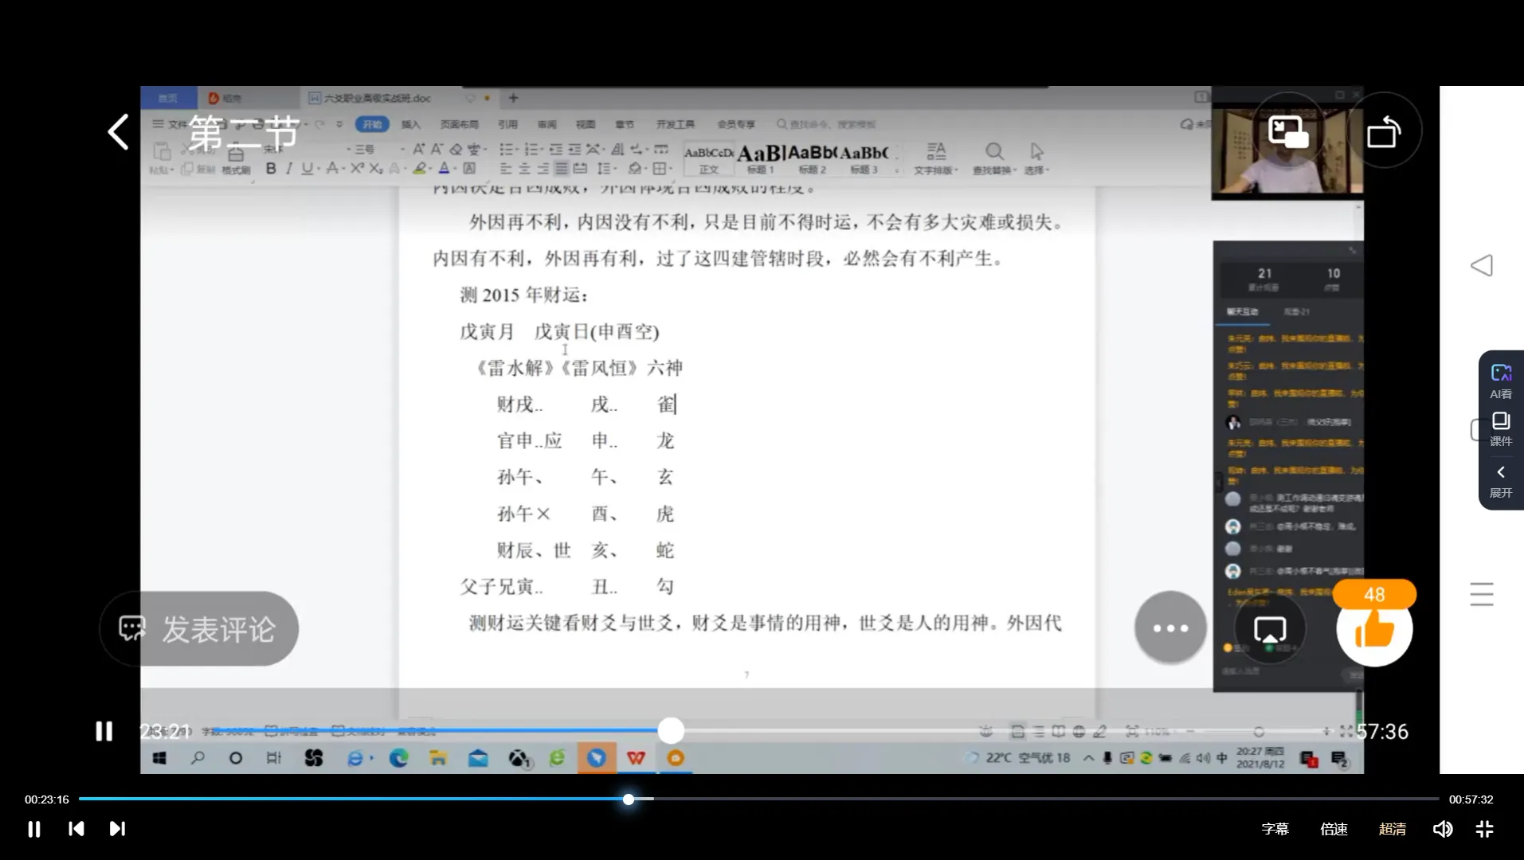Toggle 字幕 subtitles
This screenshot has width=1524, height=860.
pyautogui.click(x=1275, y=829)
